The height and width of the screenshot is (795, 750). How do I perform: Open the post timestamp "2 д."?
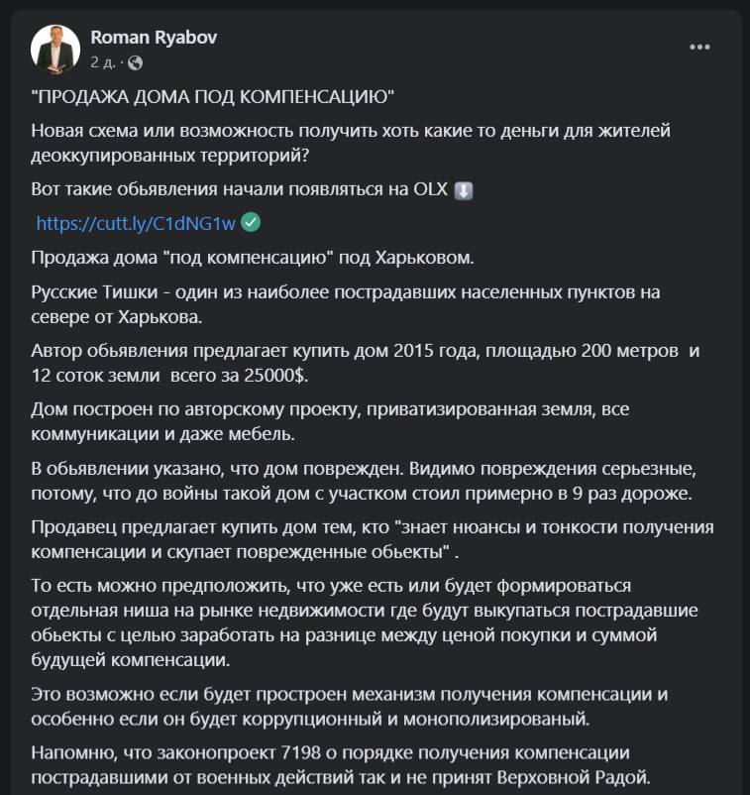click(102, 61)
